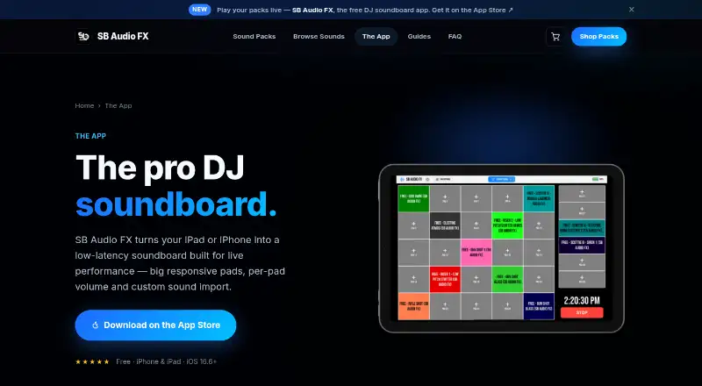
Task: Open the FAQ page
Action: [455, 36]
